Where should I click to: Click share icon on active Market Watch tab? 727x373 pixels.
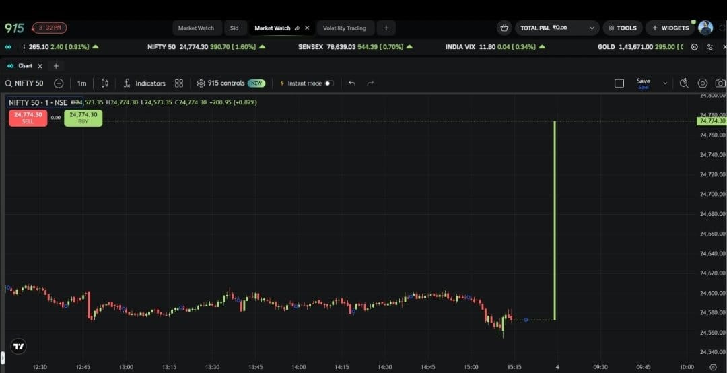coord(298,28)
